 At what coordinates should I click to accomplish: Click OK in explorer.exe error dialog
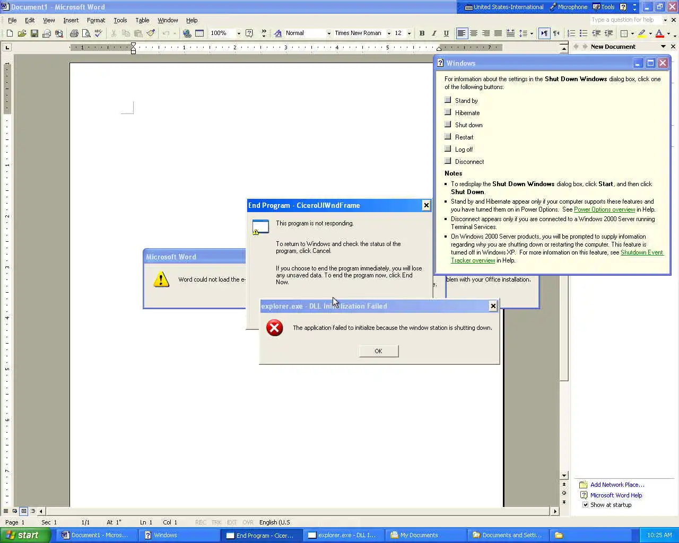click(x=378, y=351)
